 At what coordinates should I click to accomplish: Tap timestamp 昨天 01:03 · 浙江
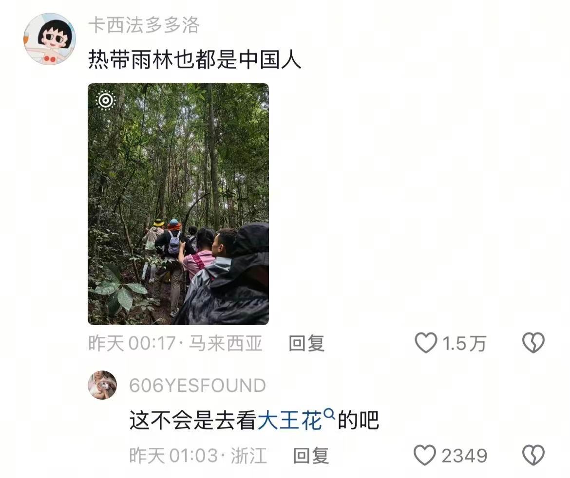coord(198,456)
